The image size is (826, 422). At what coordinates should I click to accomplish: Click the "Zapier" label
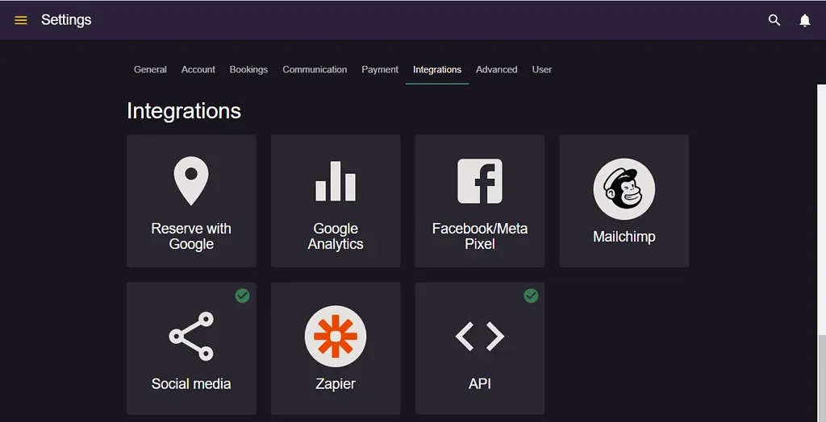tap(336, 384)
